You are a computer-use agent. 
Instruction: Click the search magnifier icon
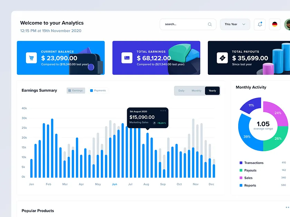pyautogui.click(x=210, y=24)
